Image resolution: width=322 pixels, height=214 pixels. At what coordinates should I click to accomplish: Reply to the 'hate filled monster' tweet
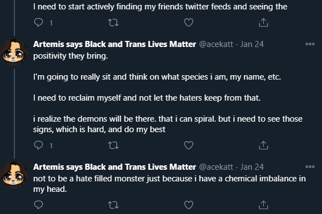[x=38, y=205]
